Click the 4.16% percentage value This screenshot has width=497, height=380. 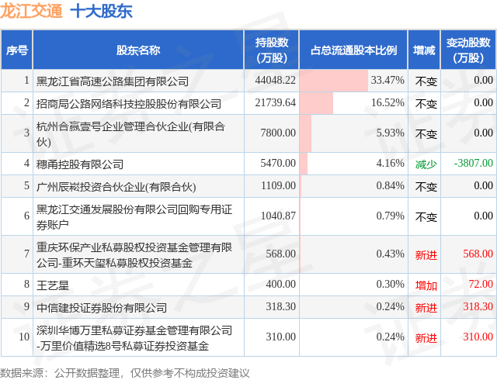[x=390, y=163]
